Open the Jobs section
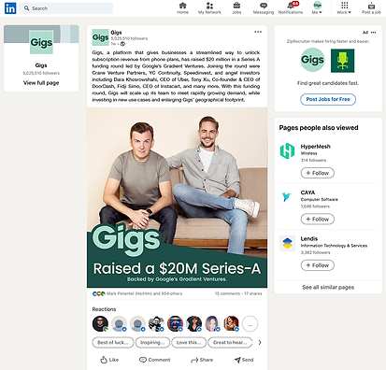 (x=236, y=8)
